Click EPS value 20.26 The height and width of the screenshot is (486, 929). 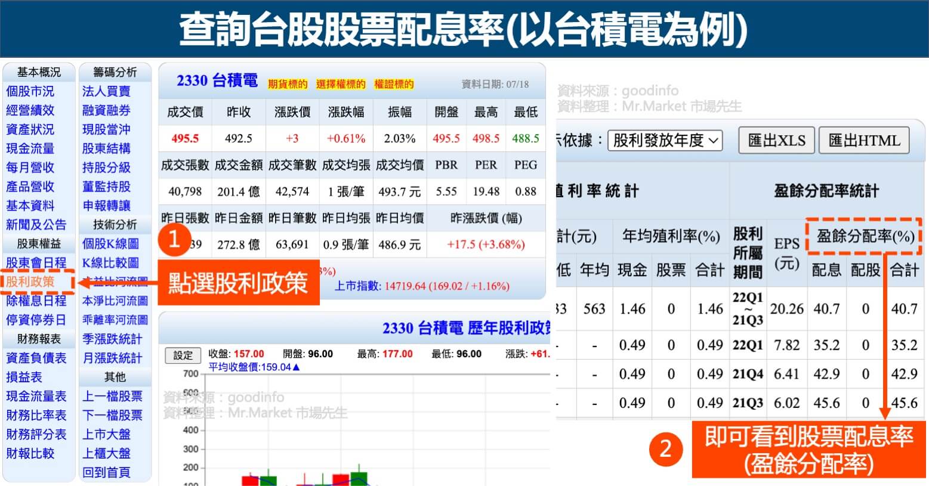(x=786, y=309)
